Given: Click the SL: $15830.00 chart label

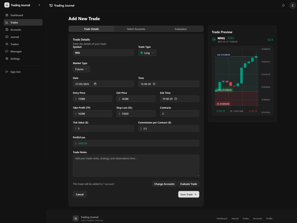Looking at the screenshot, I should 223,104.
